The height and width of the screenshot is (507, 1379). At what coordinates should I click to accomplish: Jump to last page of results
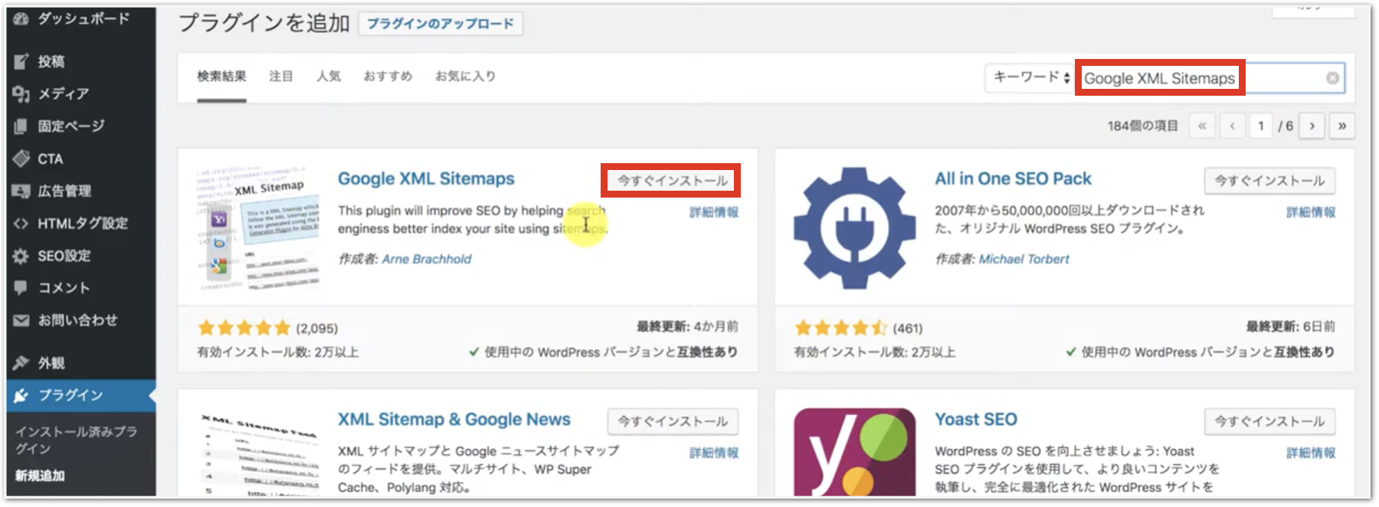(x=1341, y=126)
